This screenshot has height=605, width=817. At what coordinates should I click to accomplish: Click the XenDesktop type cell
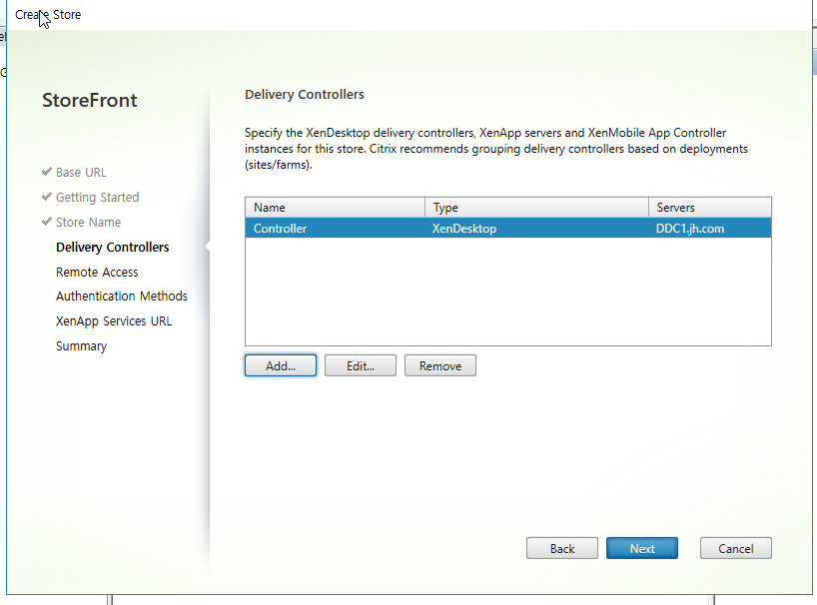point(464,229)
